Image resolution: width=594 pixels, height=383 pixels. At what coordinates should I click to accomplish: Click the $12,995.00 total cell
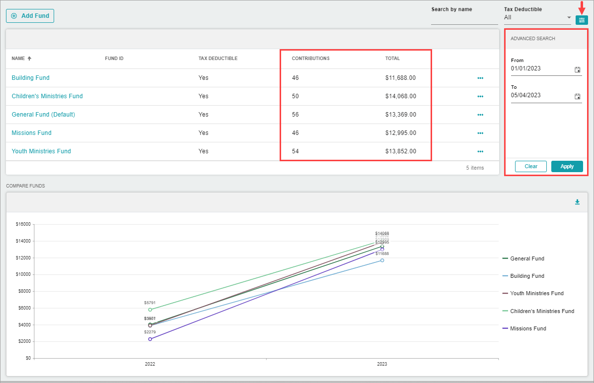coord(401,133)
